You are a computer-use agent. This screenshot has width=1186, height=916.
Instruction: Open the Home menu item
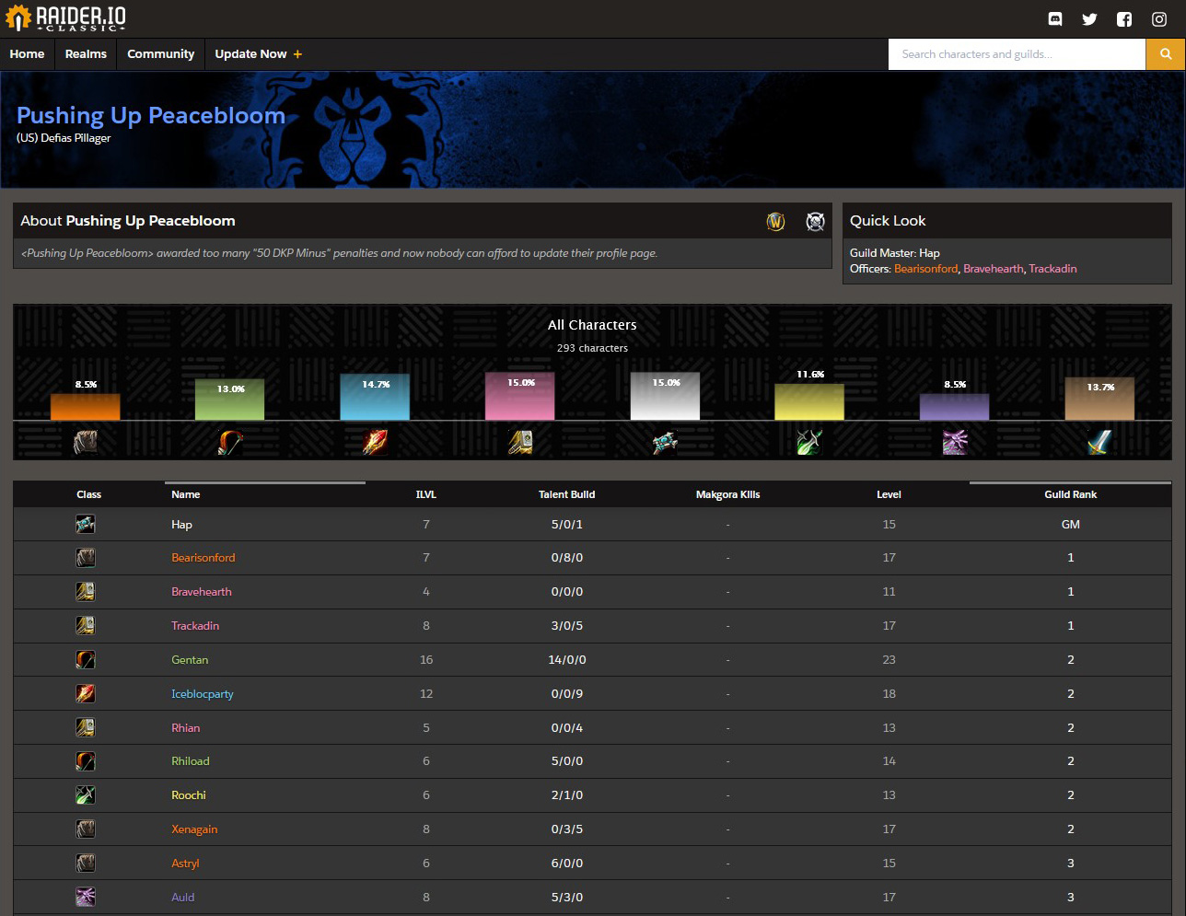[x=27, y=54]
